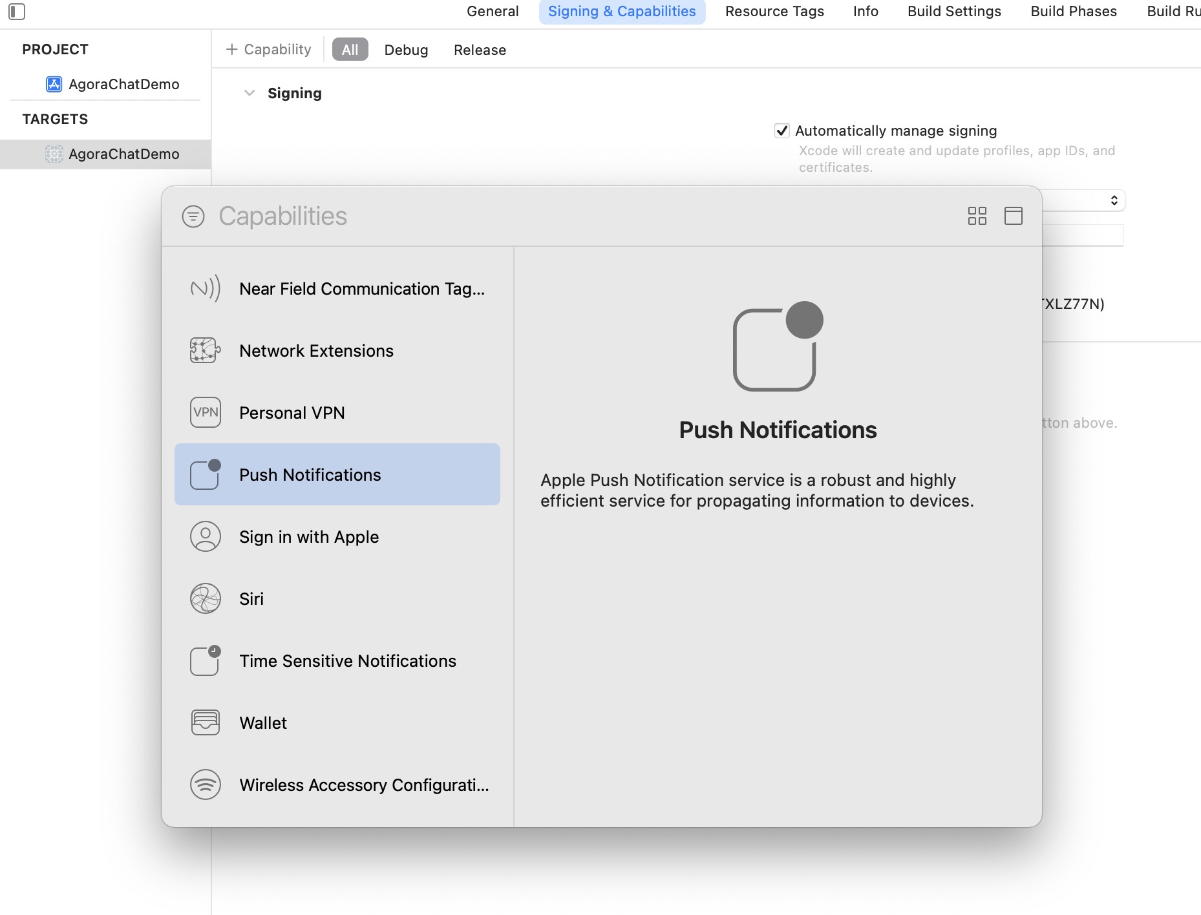Choose Wallet capability

337,722
